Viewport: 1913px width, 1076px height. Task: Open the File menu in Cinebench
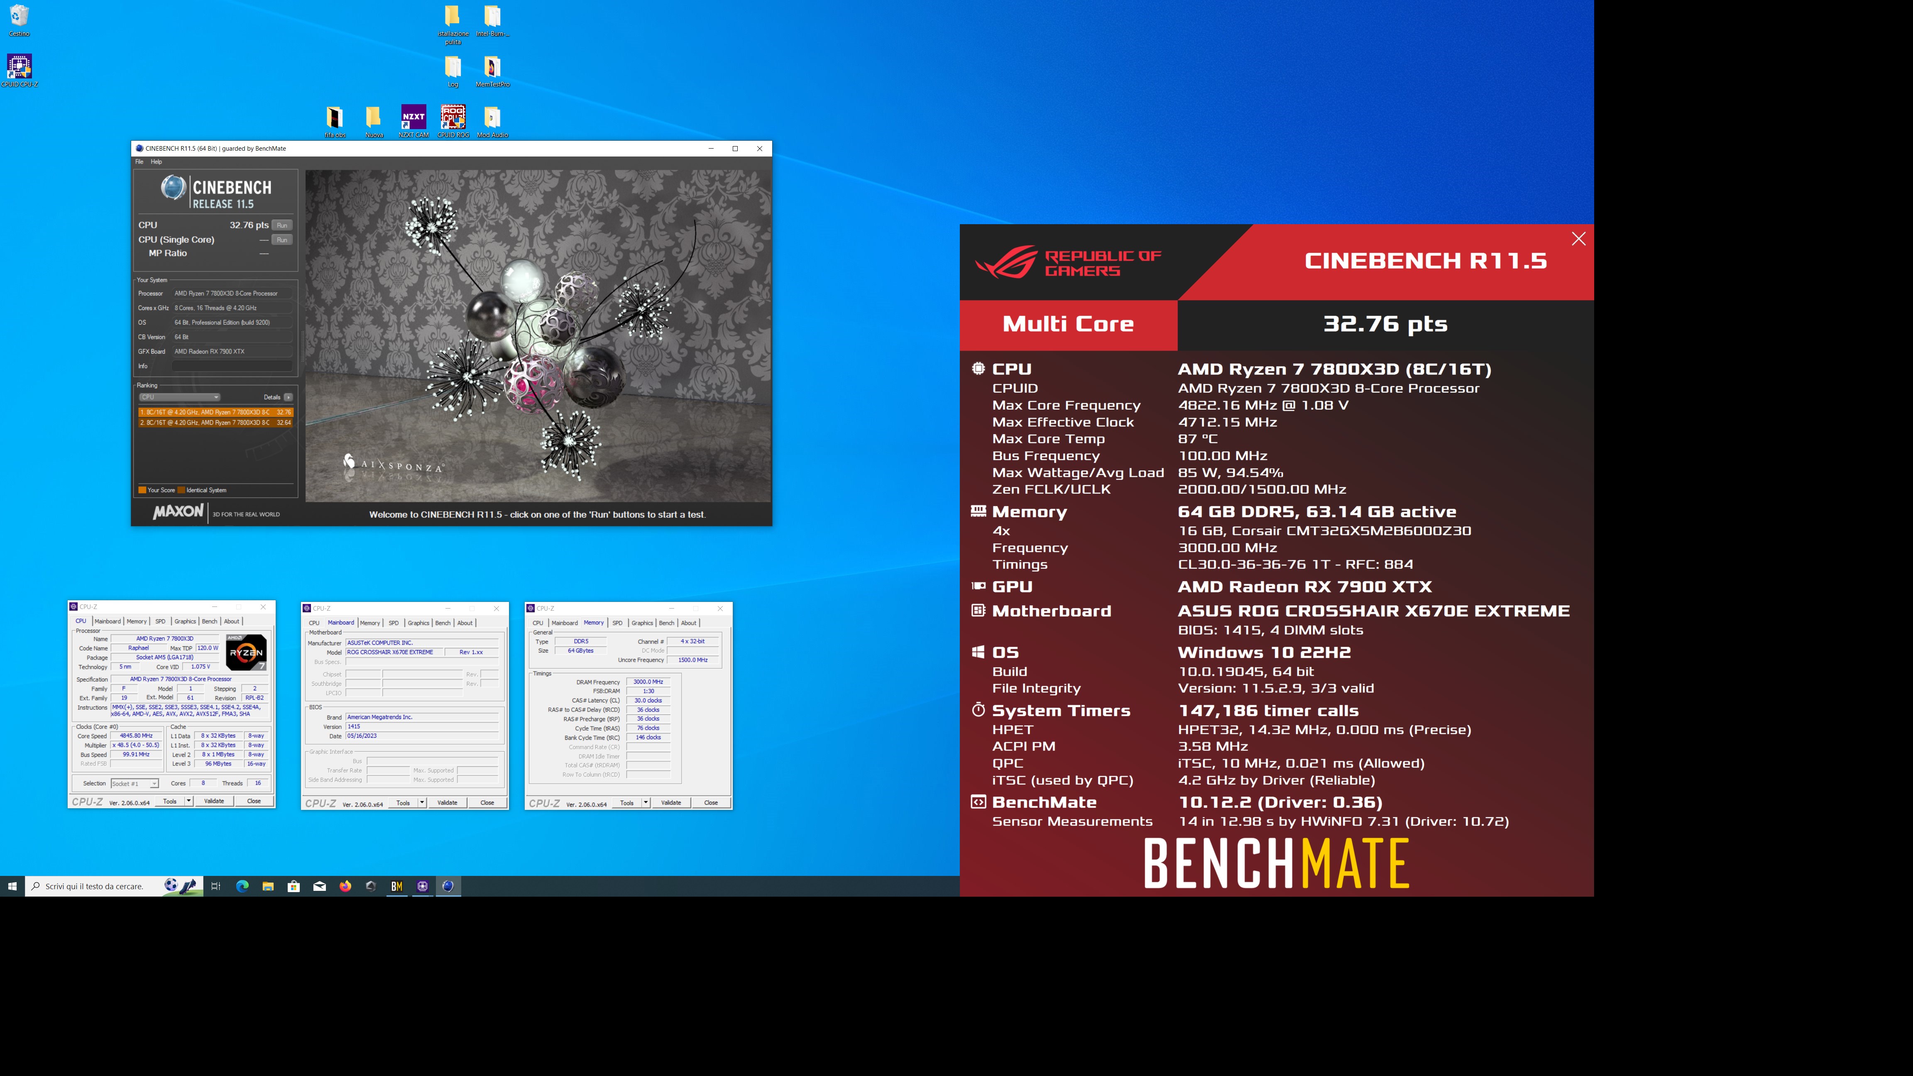(x=139, y=161)
